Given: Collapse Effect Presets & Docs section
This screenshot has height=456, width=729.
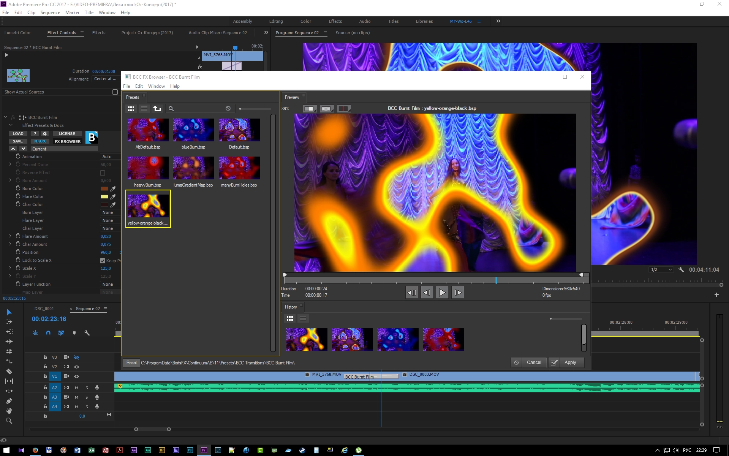Looking at the screenshot, I should click(11, 125).
